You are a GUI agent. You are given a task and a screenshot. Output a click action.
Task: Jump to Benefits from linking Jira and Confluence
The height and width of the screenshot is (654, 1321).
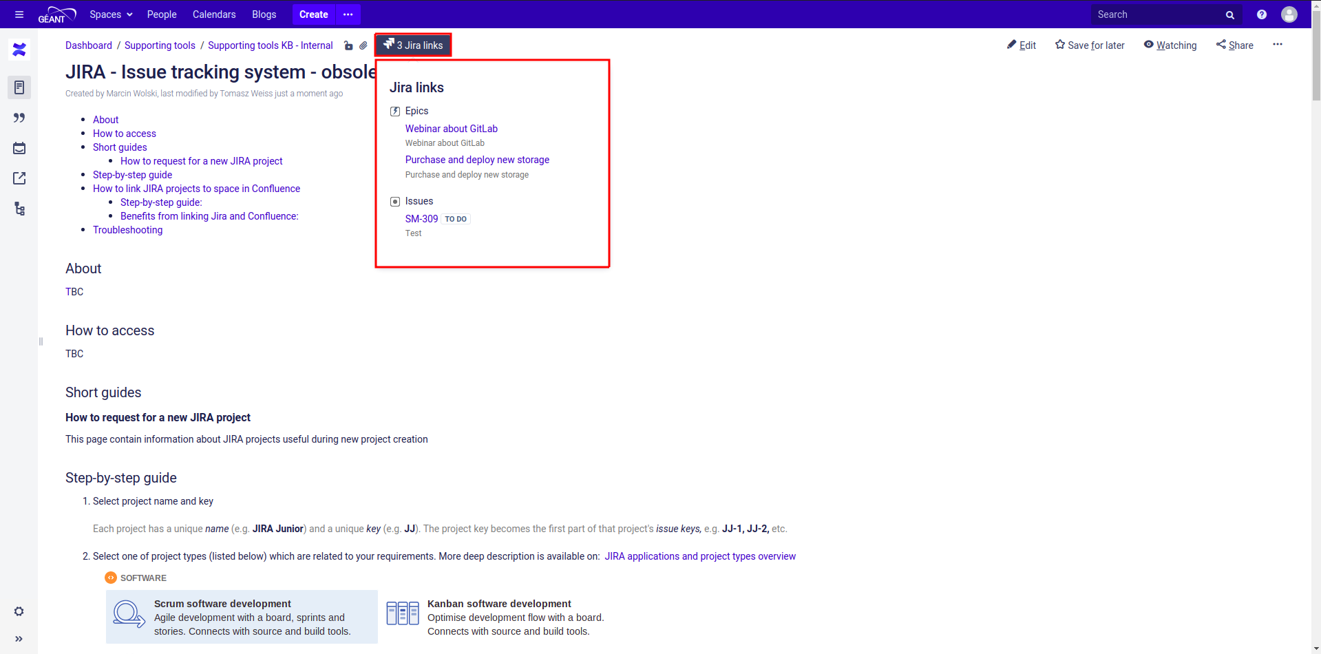(209, 216)
